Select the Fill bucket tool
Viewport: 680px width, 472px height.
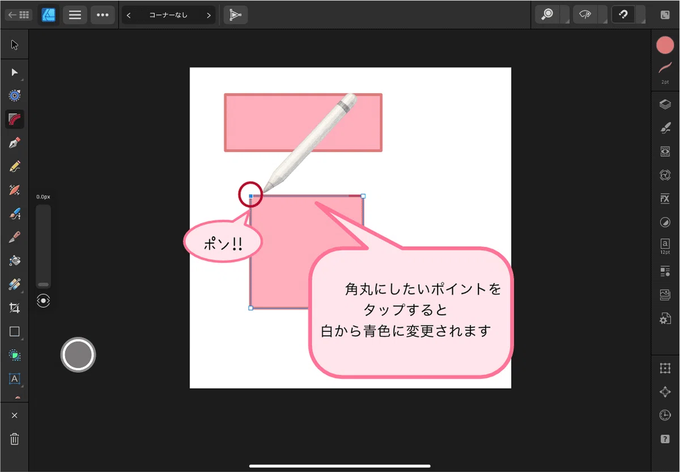click(15, 260)
